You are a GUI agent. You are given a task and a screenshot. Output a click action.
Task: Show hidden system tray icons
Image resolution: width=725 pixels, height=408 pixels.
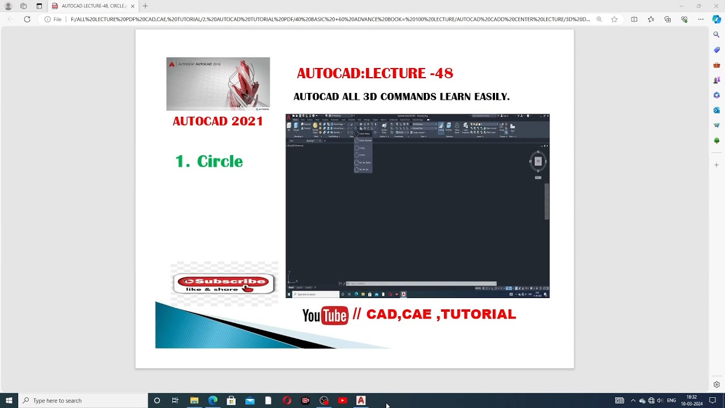pos(633,401)
